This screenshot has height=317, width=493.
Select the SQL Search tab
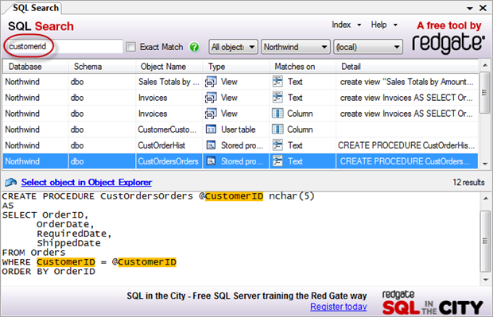point(36,8)
